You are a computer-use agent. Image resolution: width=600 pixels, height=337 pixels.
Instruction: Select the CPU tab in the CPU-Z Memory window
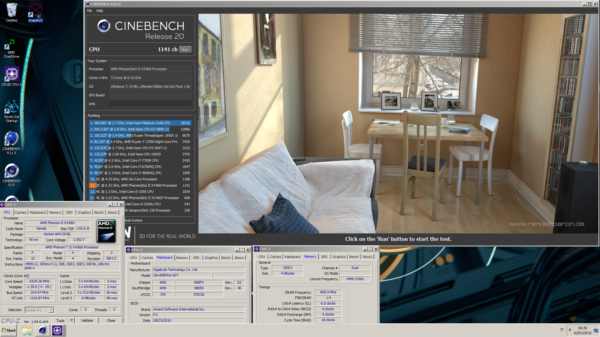(x=262, y=257)
